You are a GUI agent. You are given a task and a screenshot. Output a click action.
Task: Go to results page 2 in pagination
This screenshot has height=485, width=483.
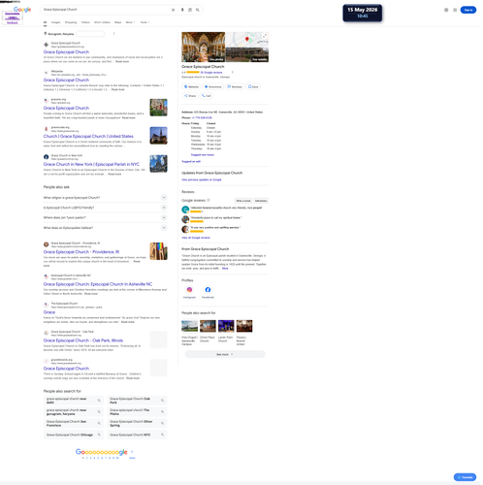coord(86,458)
